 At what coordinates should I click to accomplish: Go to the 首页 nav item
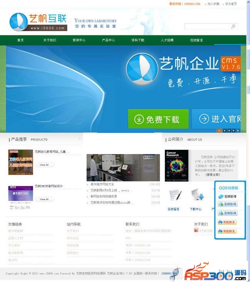(20, 40)
